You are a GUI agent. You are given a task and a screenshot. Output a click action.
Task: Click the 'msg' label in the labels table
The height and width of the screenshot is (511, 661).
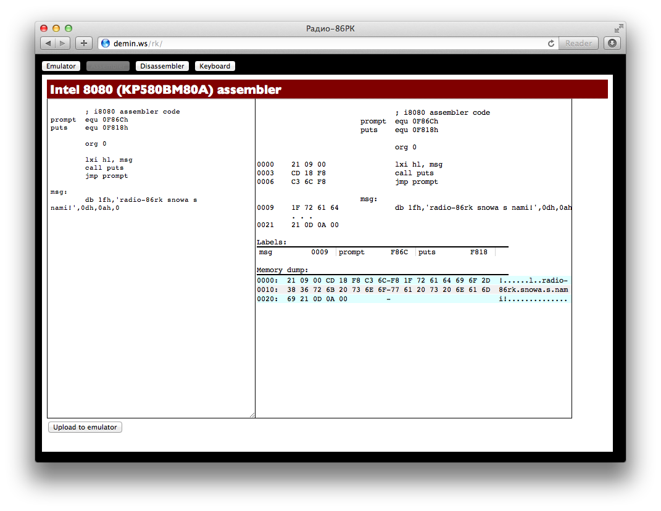point(265,252)
